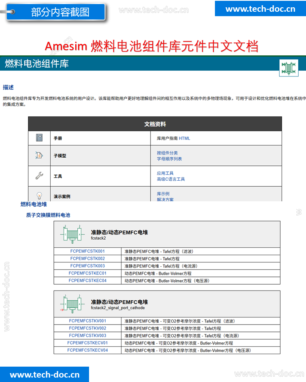This screenshot has width=306, height=382.
Task: Click the fcstack2 component name text
Action: (x=98, y=238)
